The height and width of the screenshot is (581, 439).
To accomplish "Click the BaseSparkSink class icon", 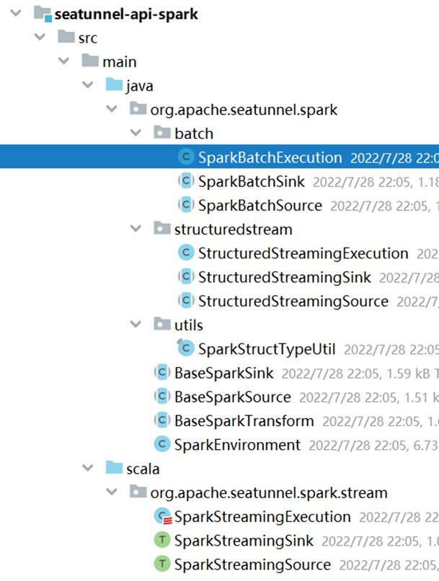I will click(x=162, y=372).
